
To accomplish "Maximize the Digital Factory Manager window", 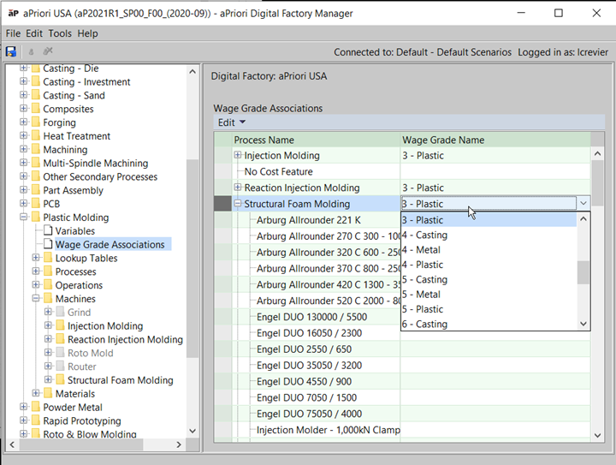I will 558,13.
